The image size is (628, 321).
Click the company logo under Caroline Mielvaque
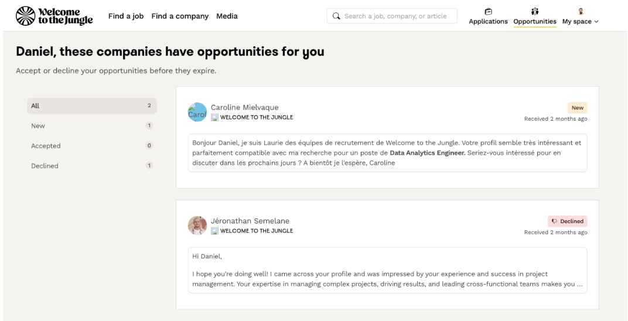pos(214,117)
